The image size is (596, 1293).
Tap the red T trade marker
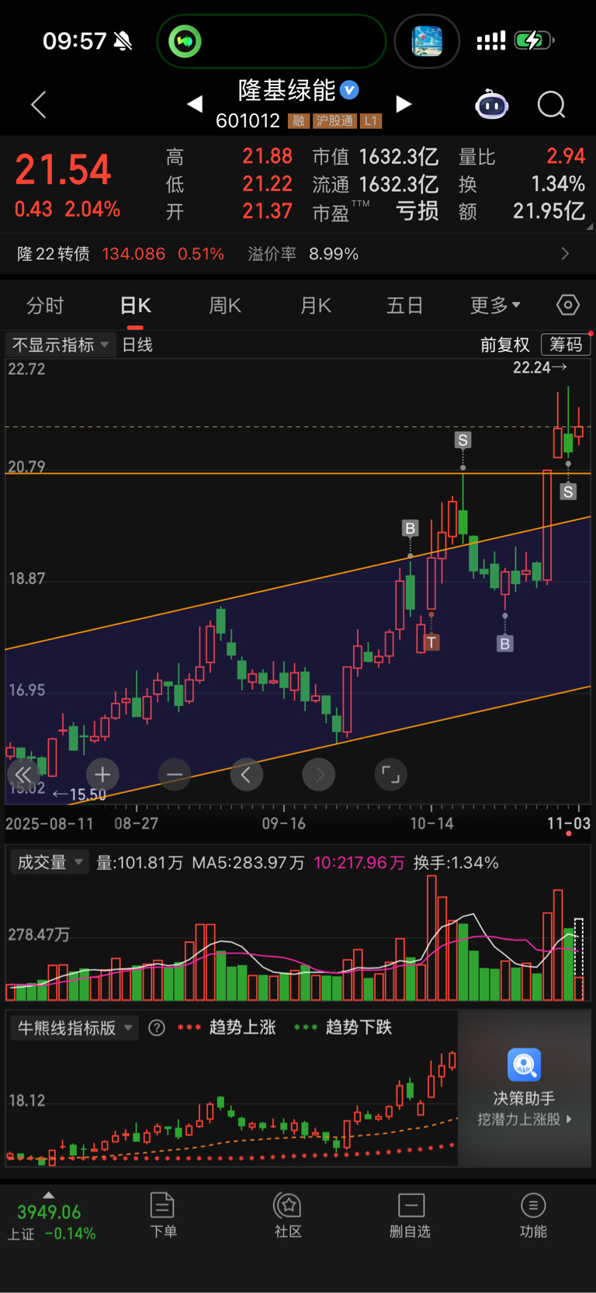(x=431, y=642)
